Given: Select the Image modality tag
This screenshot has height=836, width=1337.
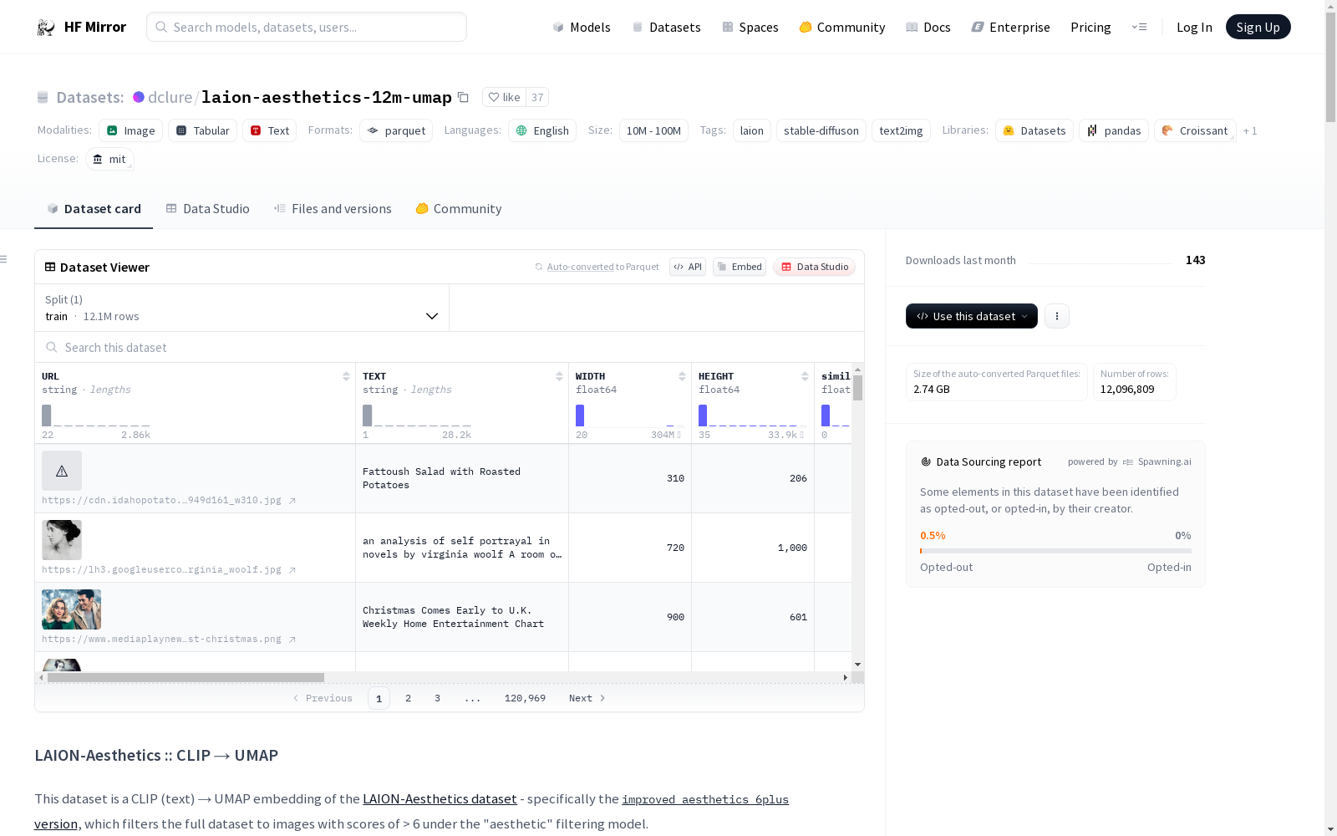Looking at the screenshot, I should [130, 130].
